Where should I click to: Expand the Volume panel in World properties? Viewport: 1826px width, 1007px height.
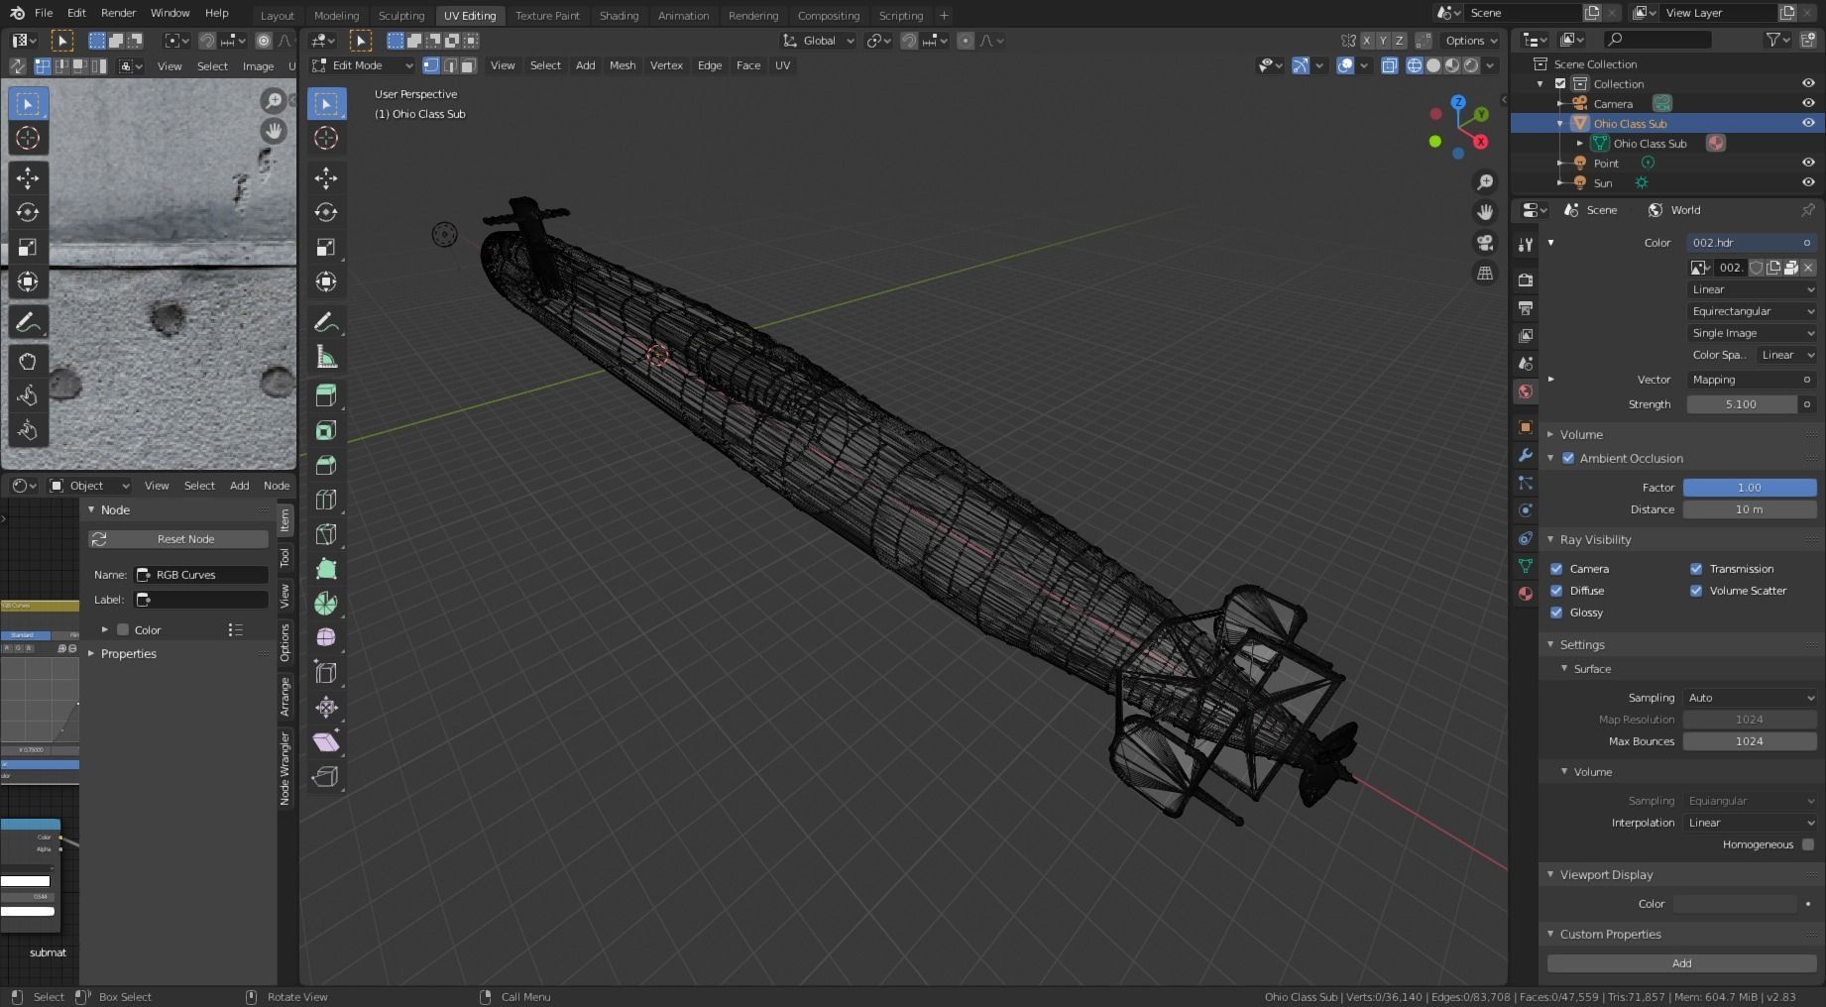[x=1580, y=434]
